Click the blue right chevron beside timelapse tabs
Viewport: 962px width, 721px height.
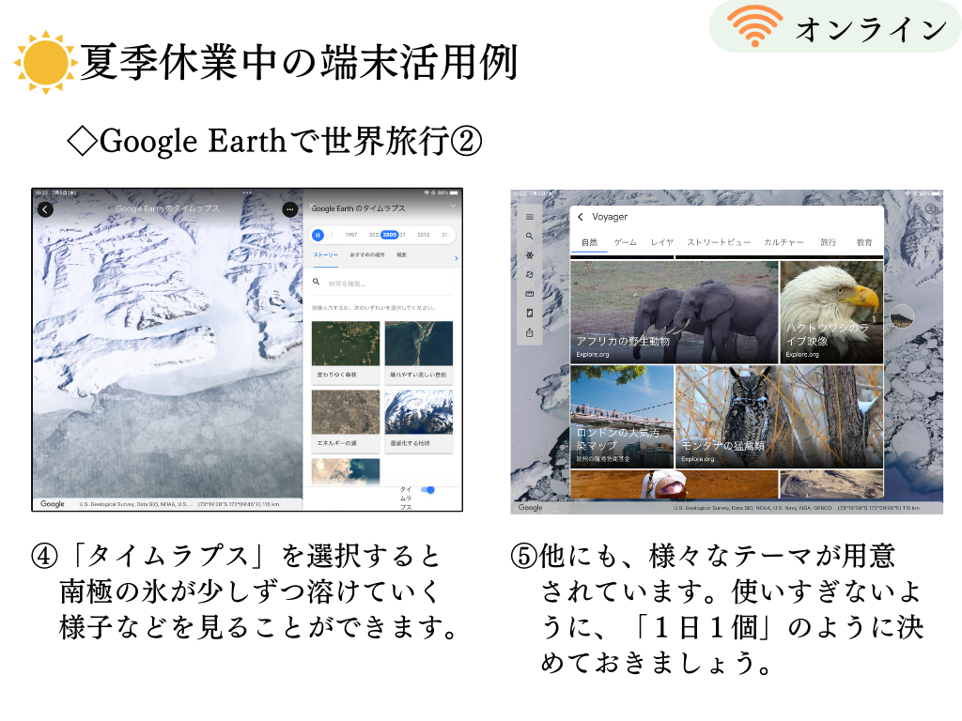coord(456,259)
